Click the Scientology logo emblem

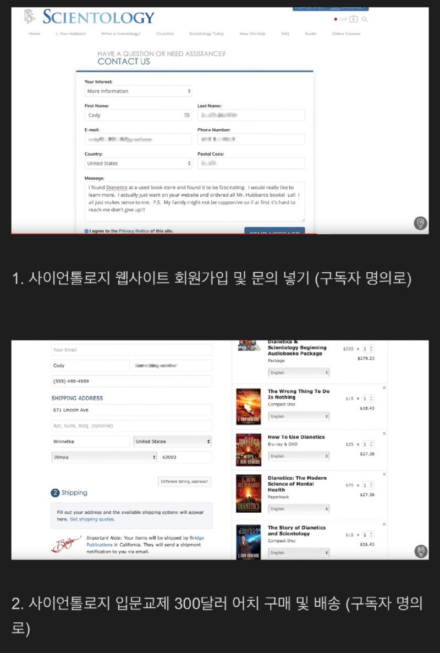point(29,17)
